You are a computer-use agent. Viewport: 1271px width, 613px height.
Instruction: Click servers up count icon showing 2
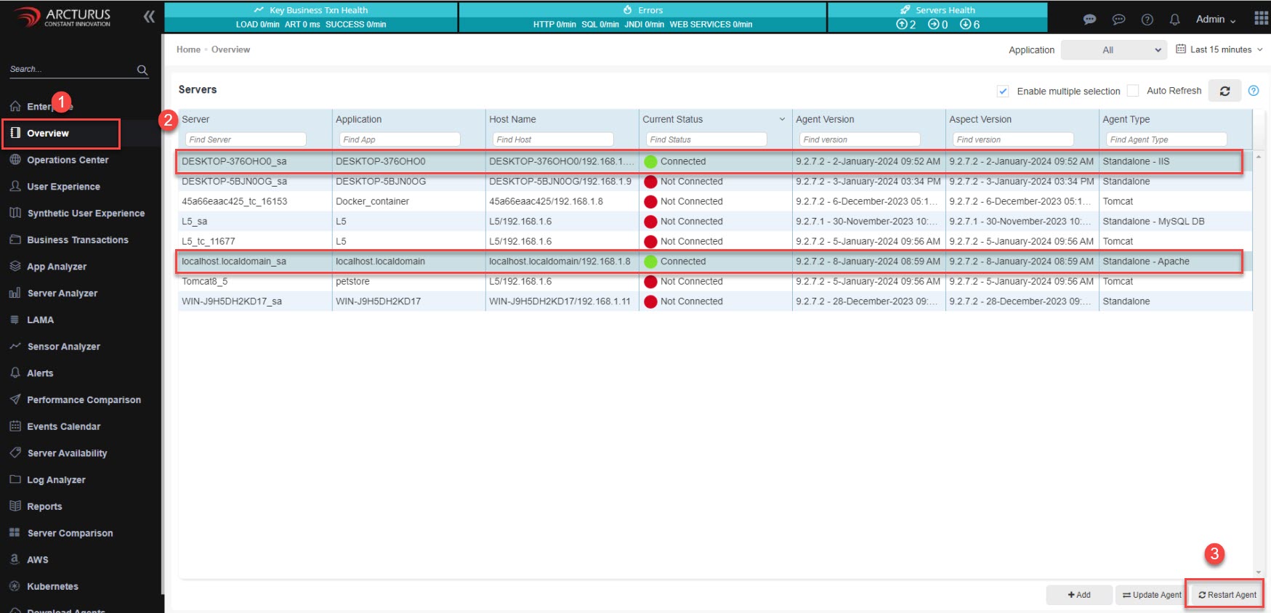(x=901, y=24)
